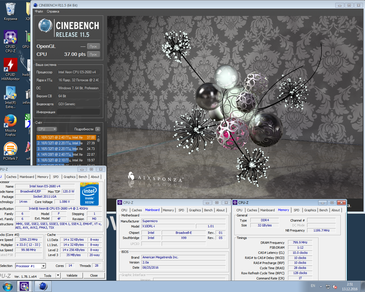Screen dimensions: 365x292
Task: Open the clock showing 2:51
Action: [x=350, y=287]
